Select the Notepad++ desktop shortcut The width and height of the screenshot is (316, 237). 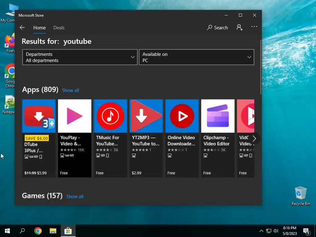tap(8, 105)
